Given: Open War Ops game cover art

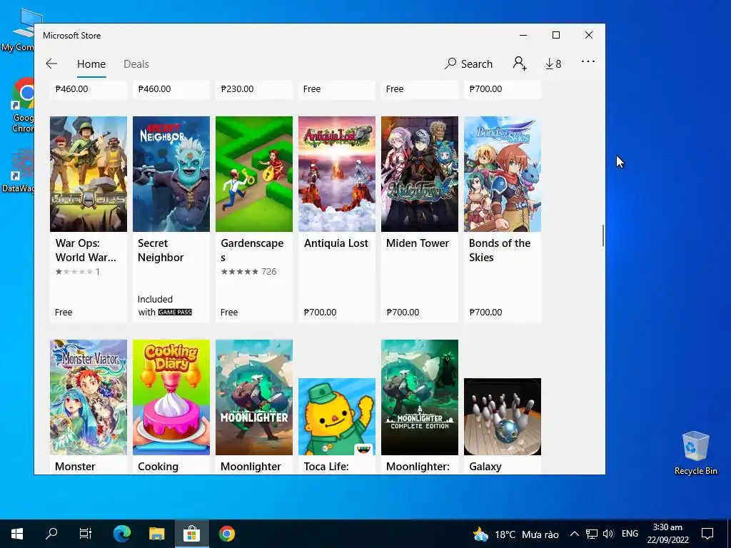Looking at the screenshot, I should point(89,174).
